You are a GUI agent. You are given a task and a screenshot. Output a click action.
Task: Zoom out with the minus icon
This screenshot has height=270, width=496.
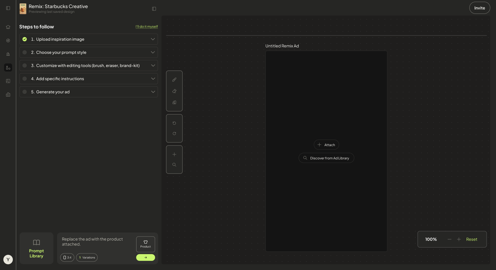point(449,239)
